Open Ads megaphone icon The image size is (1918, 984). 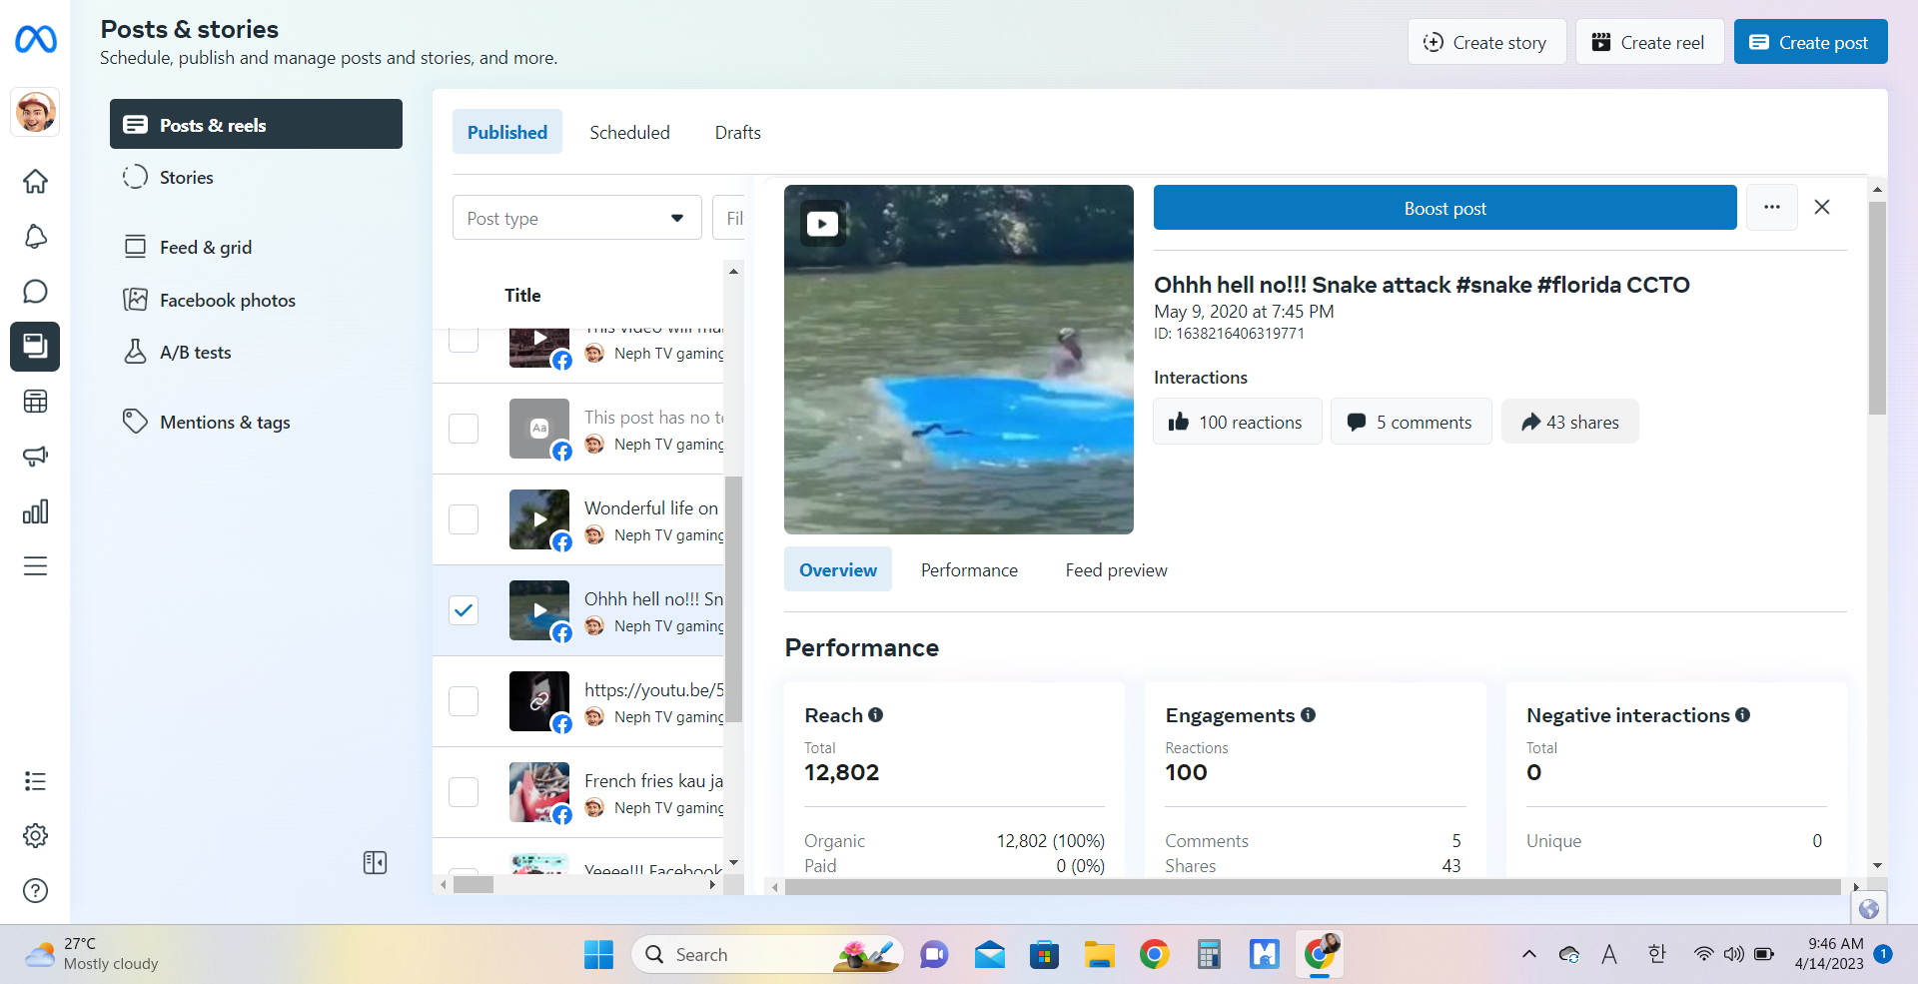pyautogui.click(x=35, y=457)
